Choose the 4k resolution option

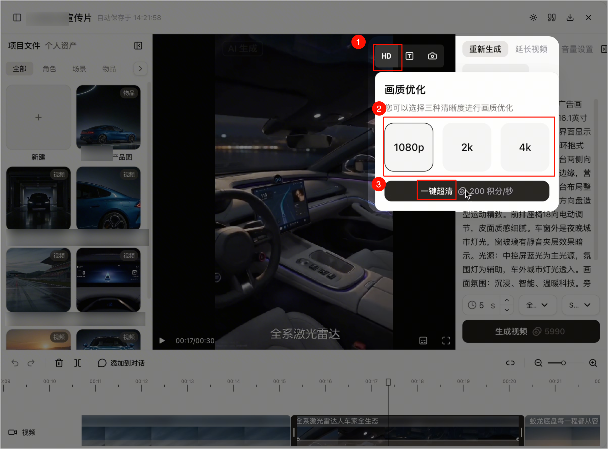525,147
